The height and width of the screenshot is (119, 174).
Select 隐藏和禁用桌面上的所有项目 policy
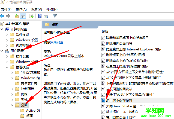pyautogui.click(x=127, y=38)
